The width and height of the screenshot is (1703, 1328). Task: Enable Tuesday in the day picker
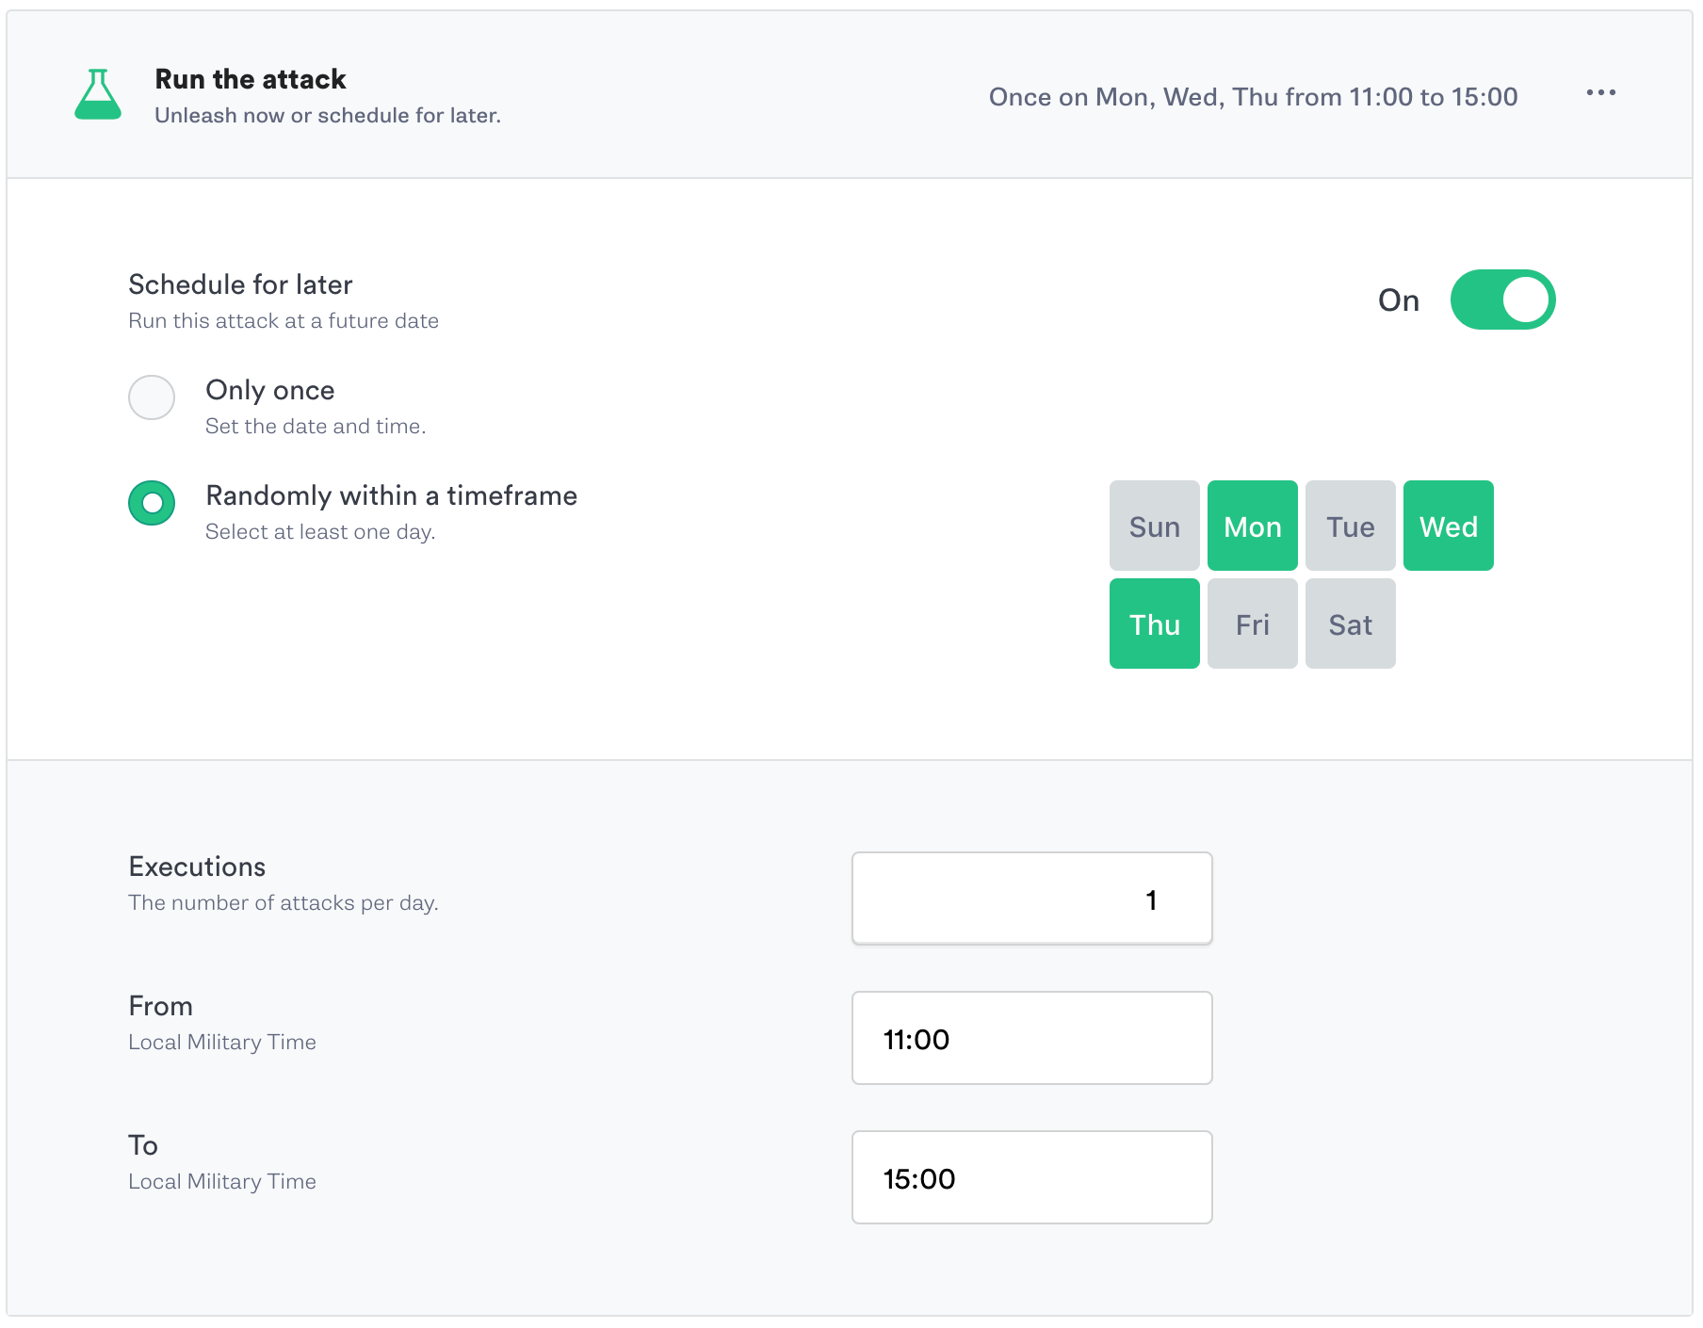pos(1350,526)
